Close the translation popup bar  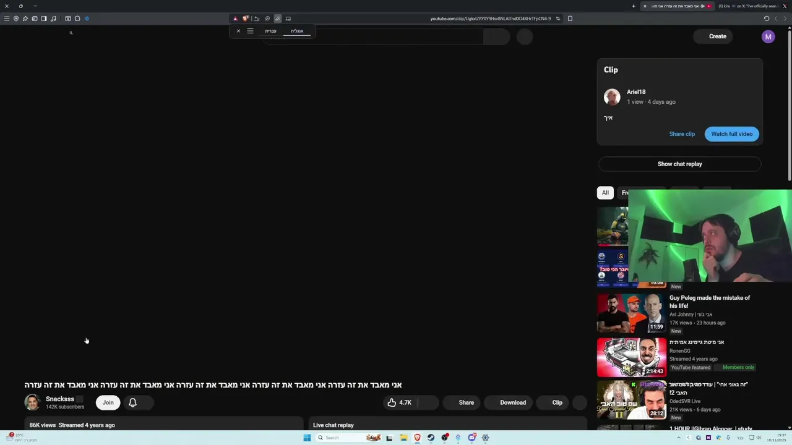[x=238, y=31]
